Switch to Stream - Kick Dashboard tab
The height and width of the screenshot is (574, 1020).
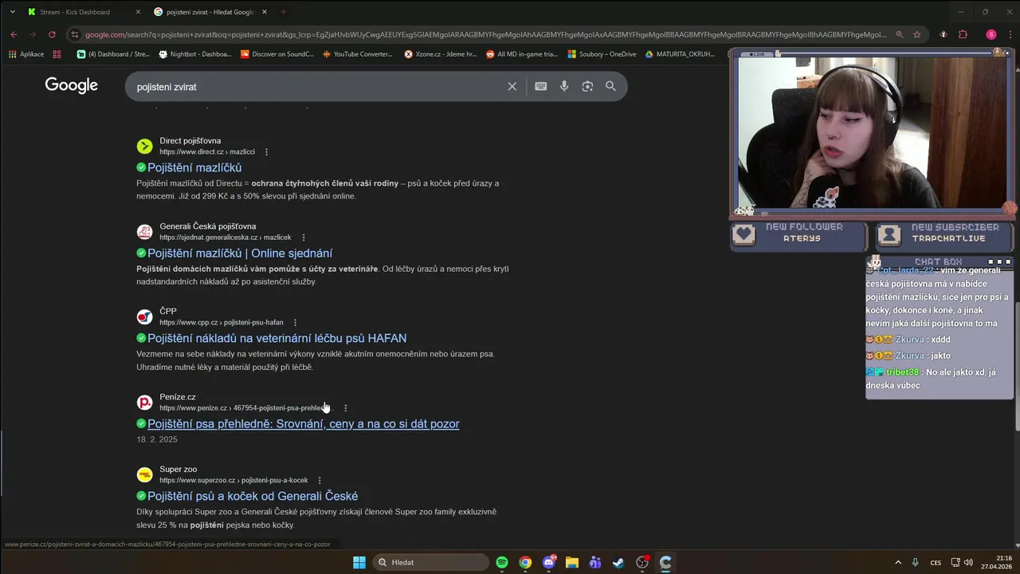coord(76,12)
